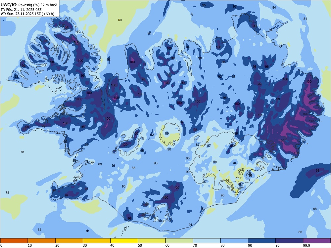Click the amber 20–30 legend swatch
Screen dimensions: 331x248
(69, 241)
